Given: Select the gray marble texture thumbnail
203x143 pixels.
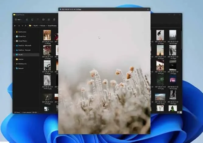Looking at the screenshot, I should pyautogui.click(x=47, y=80).
